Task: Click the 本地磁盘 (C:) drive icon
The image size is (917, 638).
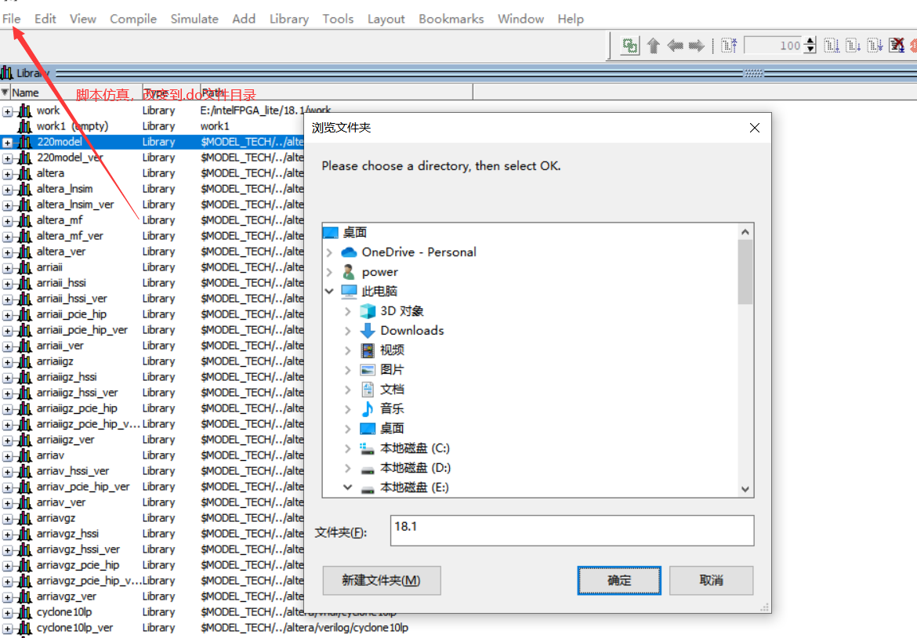Action: coord(368,448)
